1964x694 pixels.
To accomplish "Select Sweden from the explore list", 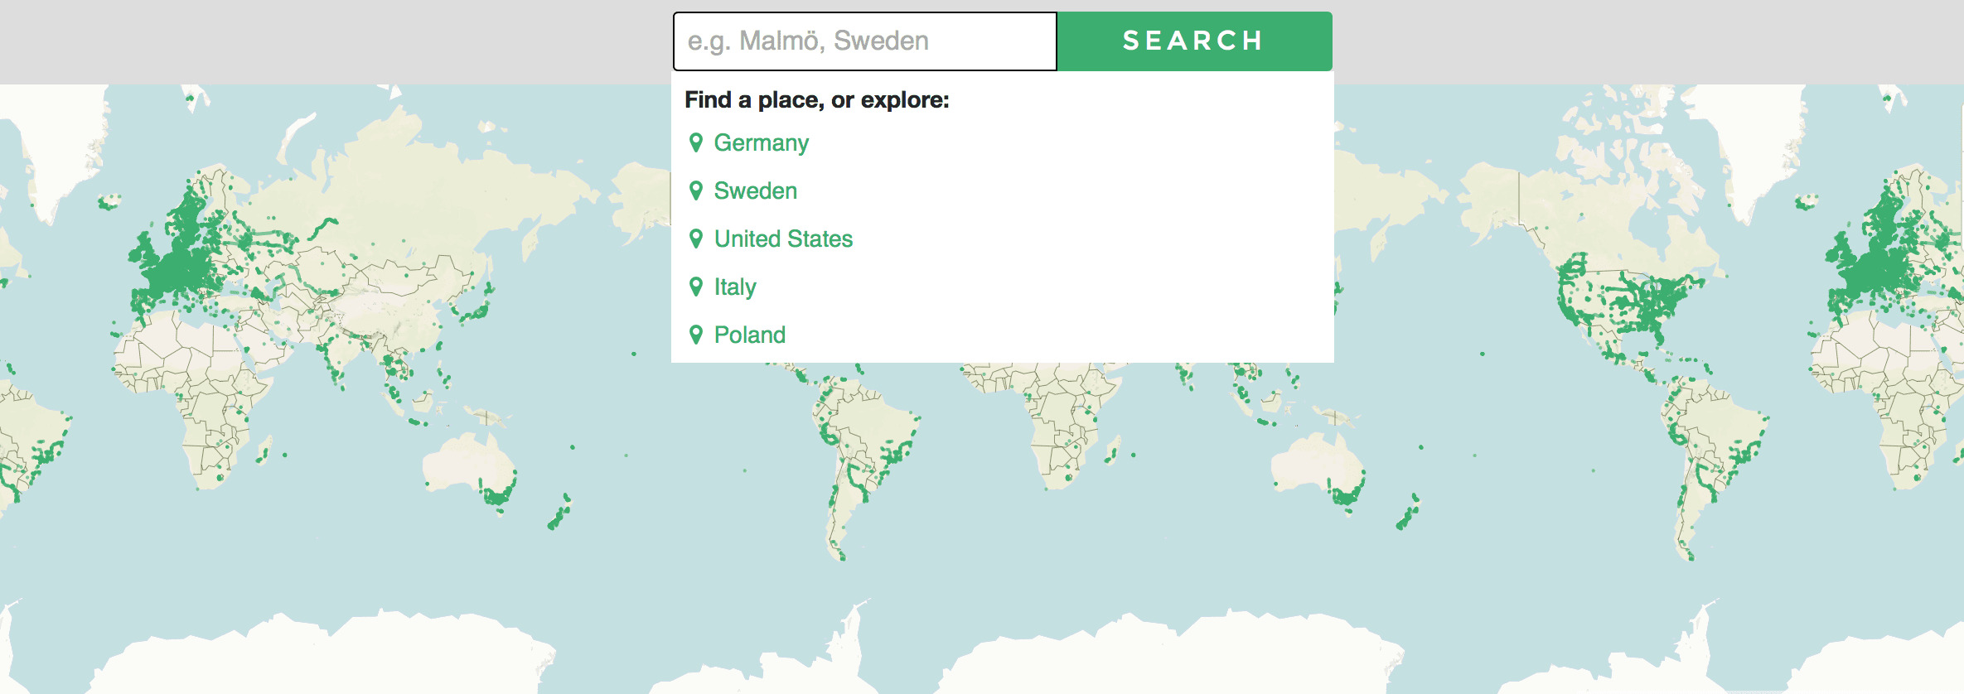I will click(755, 190).
